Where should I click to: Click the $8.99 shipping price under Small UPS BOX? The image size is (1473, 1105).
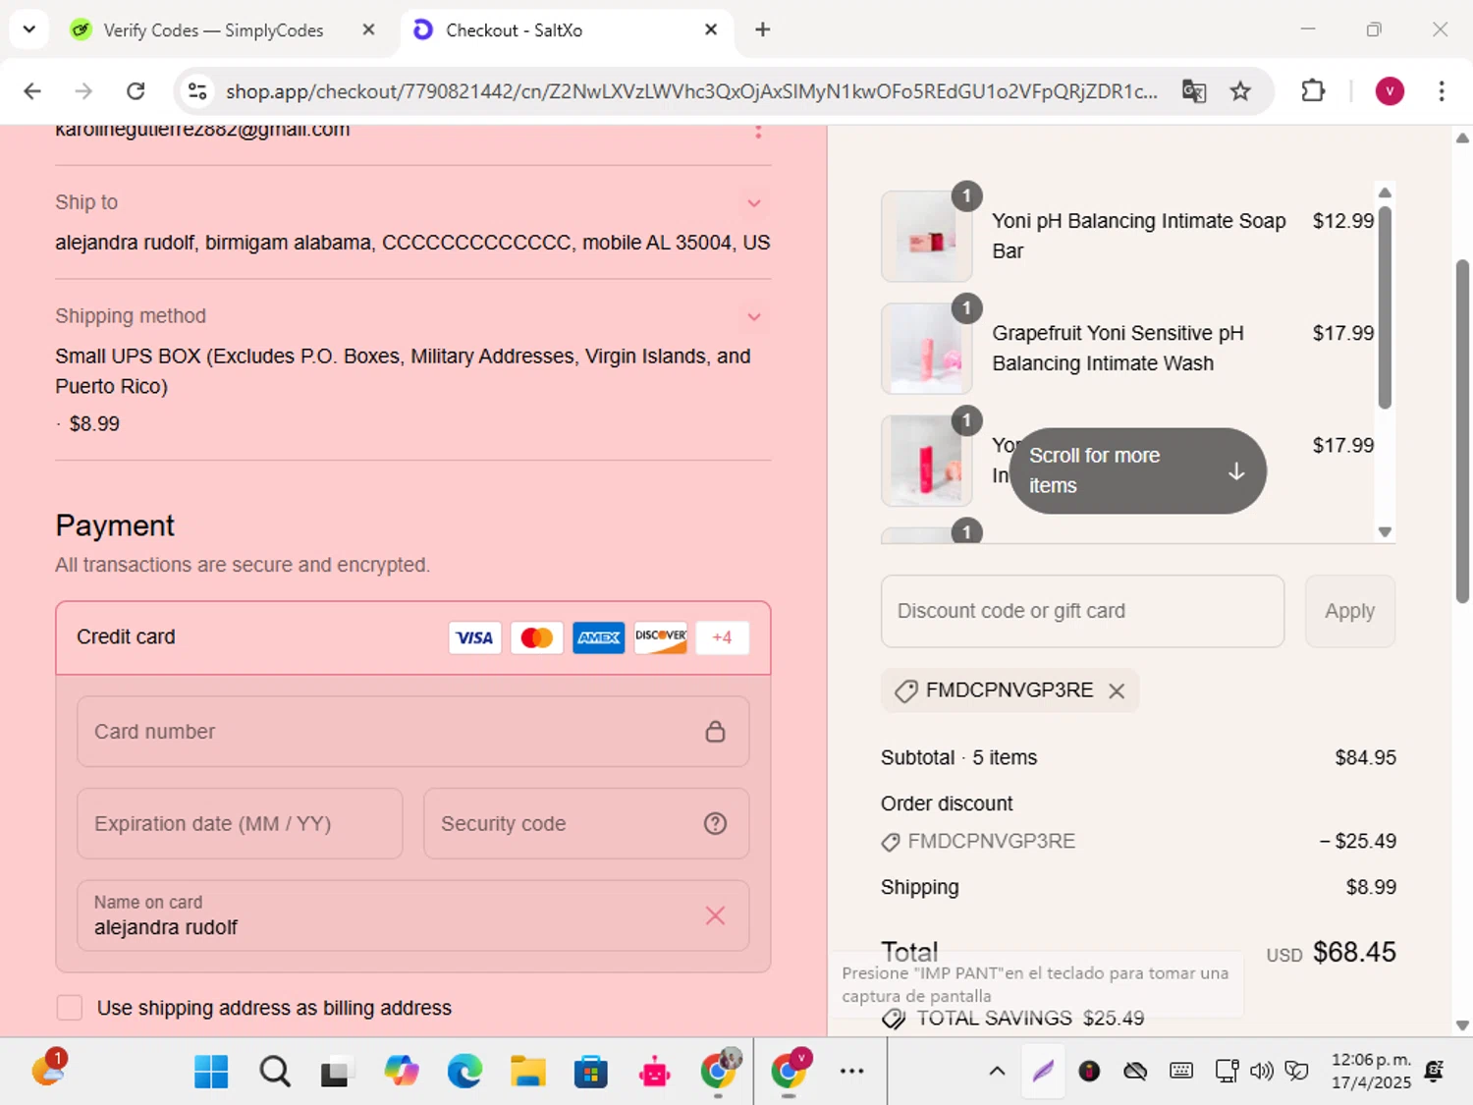pyautogui.click(x=94, y=424)
